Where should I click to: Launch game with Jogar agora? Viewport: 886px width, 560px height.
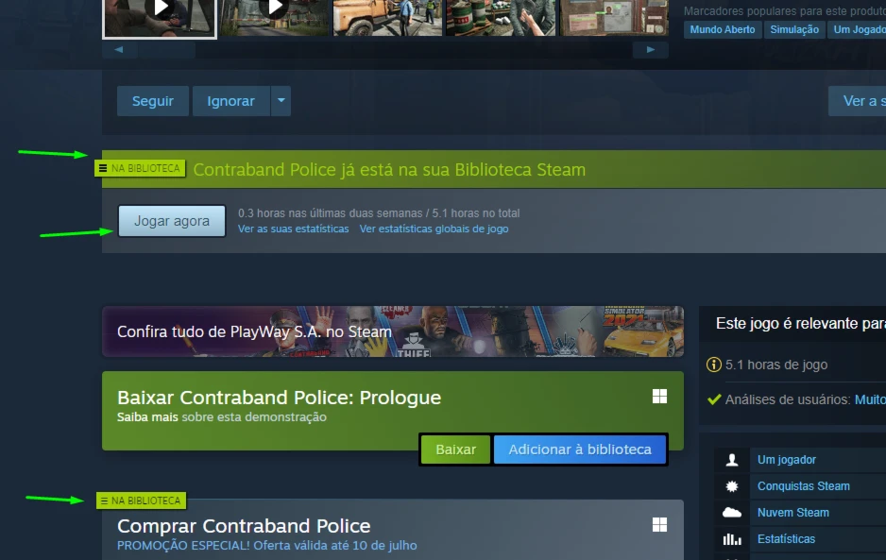[x=172, y=221]
